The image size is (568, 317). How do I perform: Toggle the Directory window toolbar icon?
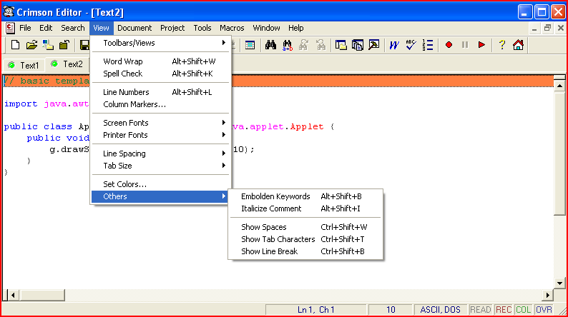pos(341,45)
